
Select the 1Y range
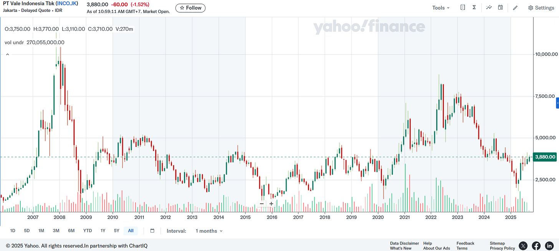tap(103, 231)
